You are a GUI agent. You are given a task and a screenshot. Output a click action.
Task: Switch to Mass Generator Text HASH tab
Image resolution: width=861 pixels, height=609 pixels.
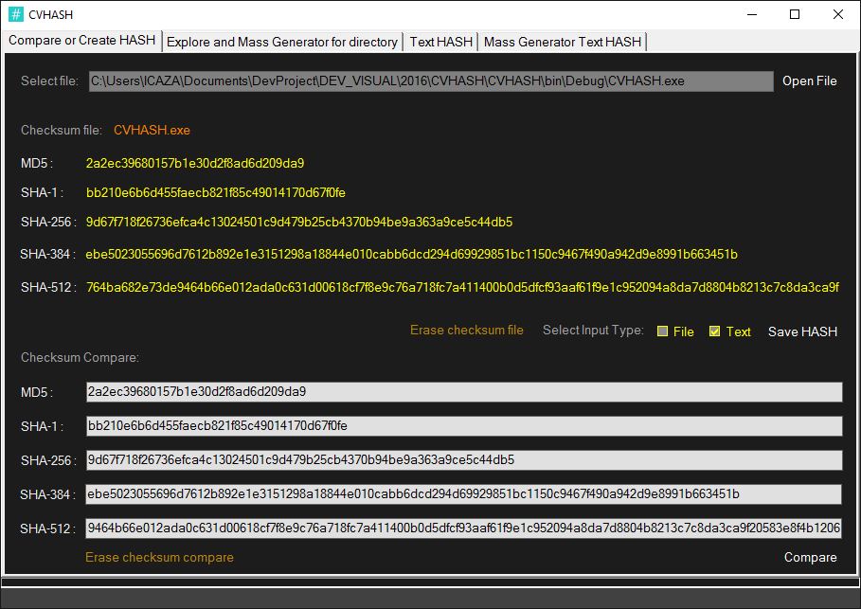[x=563, y=43]
